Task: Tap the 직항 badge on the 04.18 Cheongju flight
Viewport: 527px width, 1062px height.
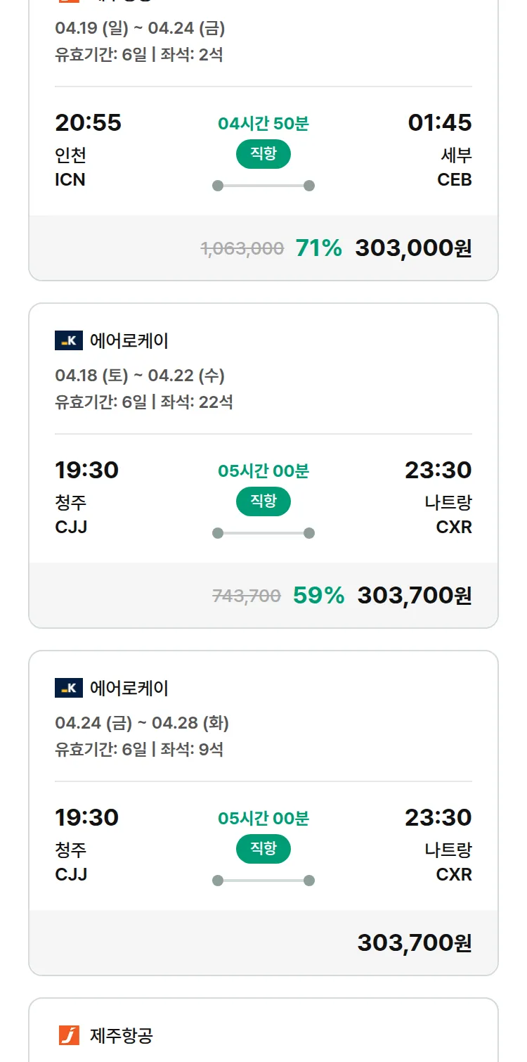Action: 263,502
